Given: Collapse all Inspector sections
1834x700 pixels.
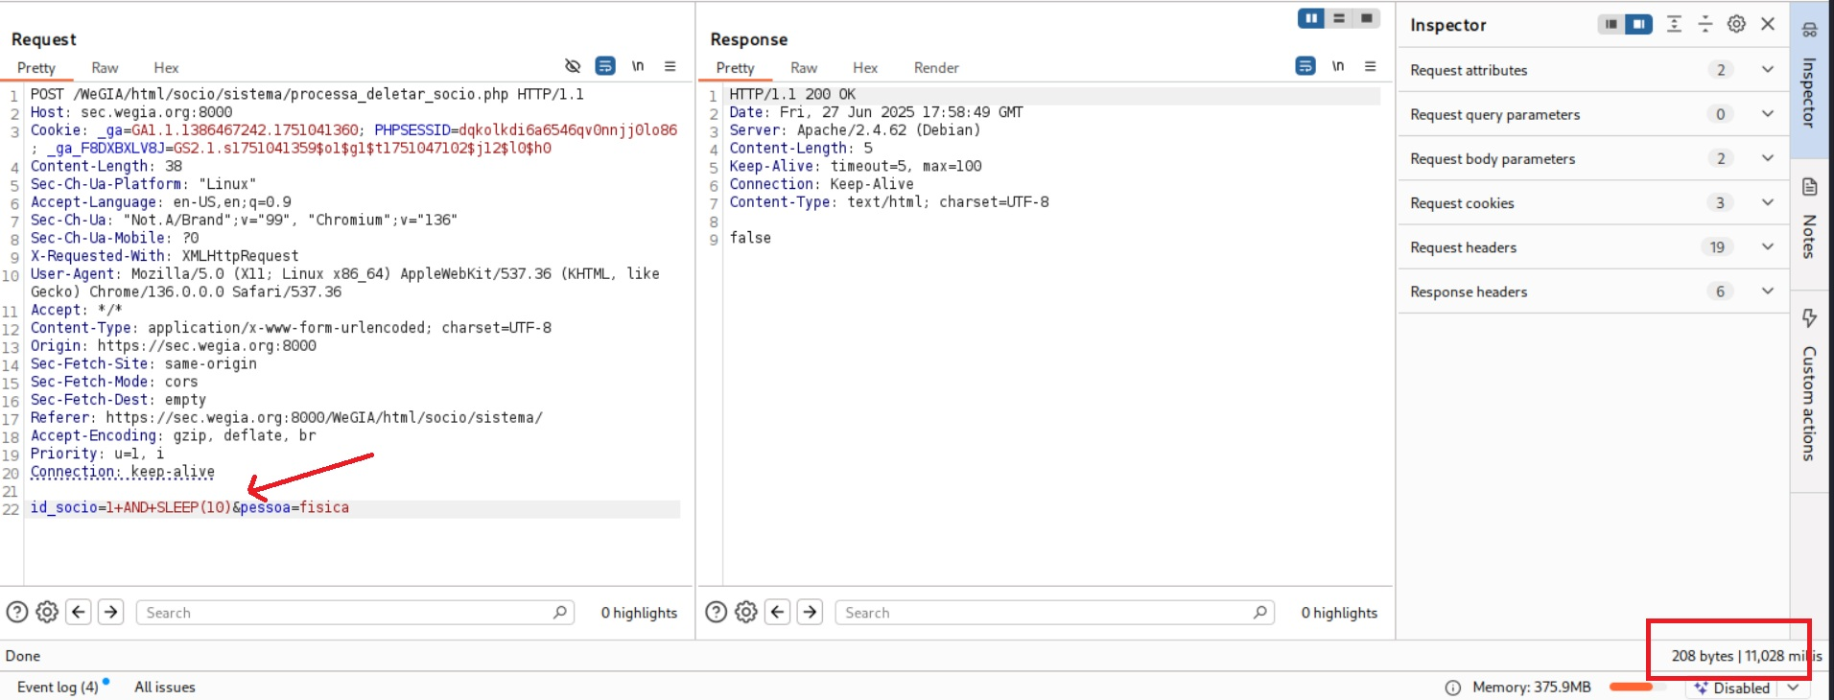Looking at the screenshot, I should 1705,24.
